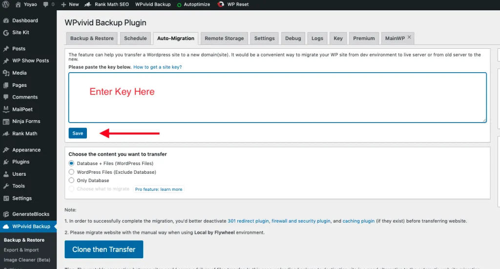Click the WordPress logo in admin bar
Viewport: 500px width, 269px height.
coord(6,4)
